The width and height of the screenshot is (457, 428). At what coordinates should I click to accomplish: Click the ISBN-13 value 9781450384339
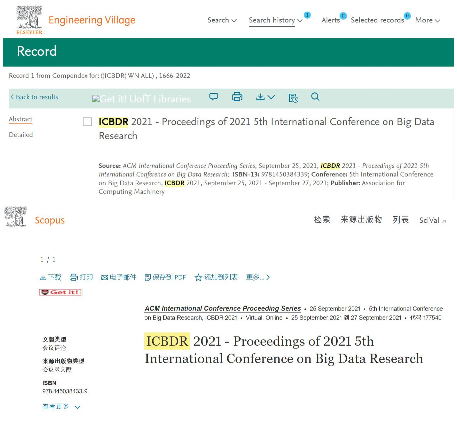click(285, 174)
